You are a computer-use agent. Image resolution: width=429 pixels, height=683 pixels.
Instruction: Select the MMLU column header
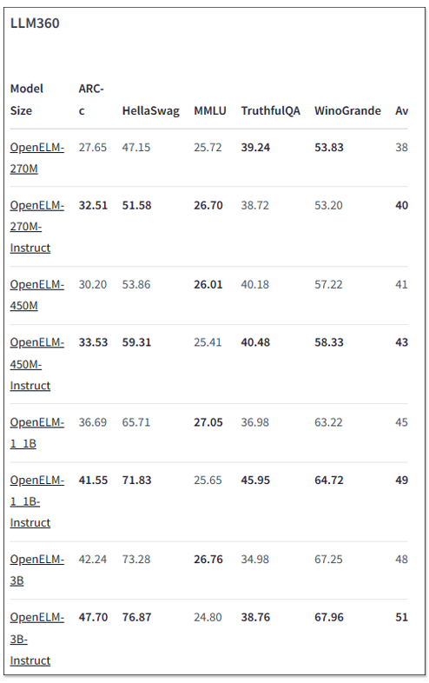tap(210, 110)
